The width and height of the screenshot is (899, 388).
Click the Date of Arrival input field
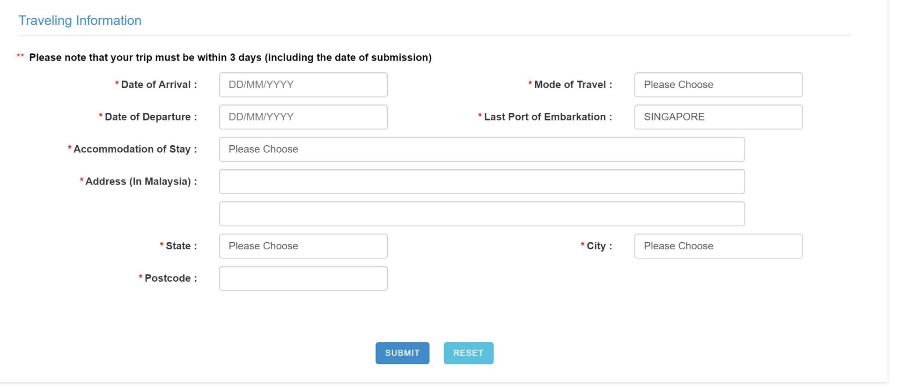tap(303, 85)
